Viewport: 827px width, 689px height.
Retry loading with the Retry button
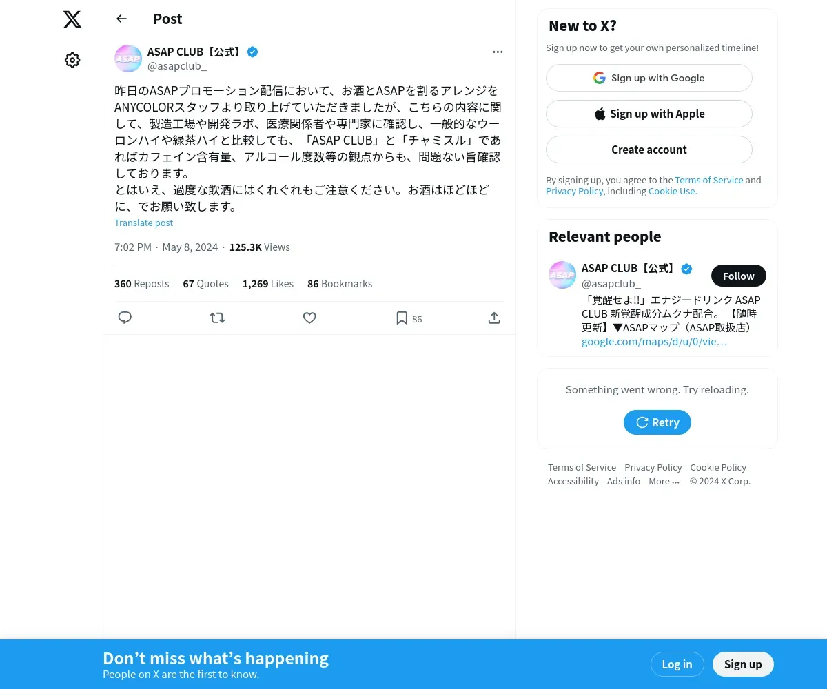(657, 422)
